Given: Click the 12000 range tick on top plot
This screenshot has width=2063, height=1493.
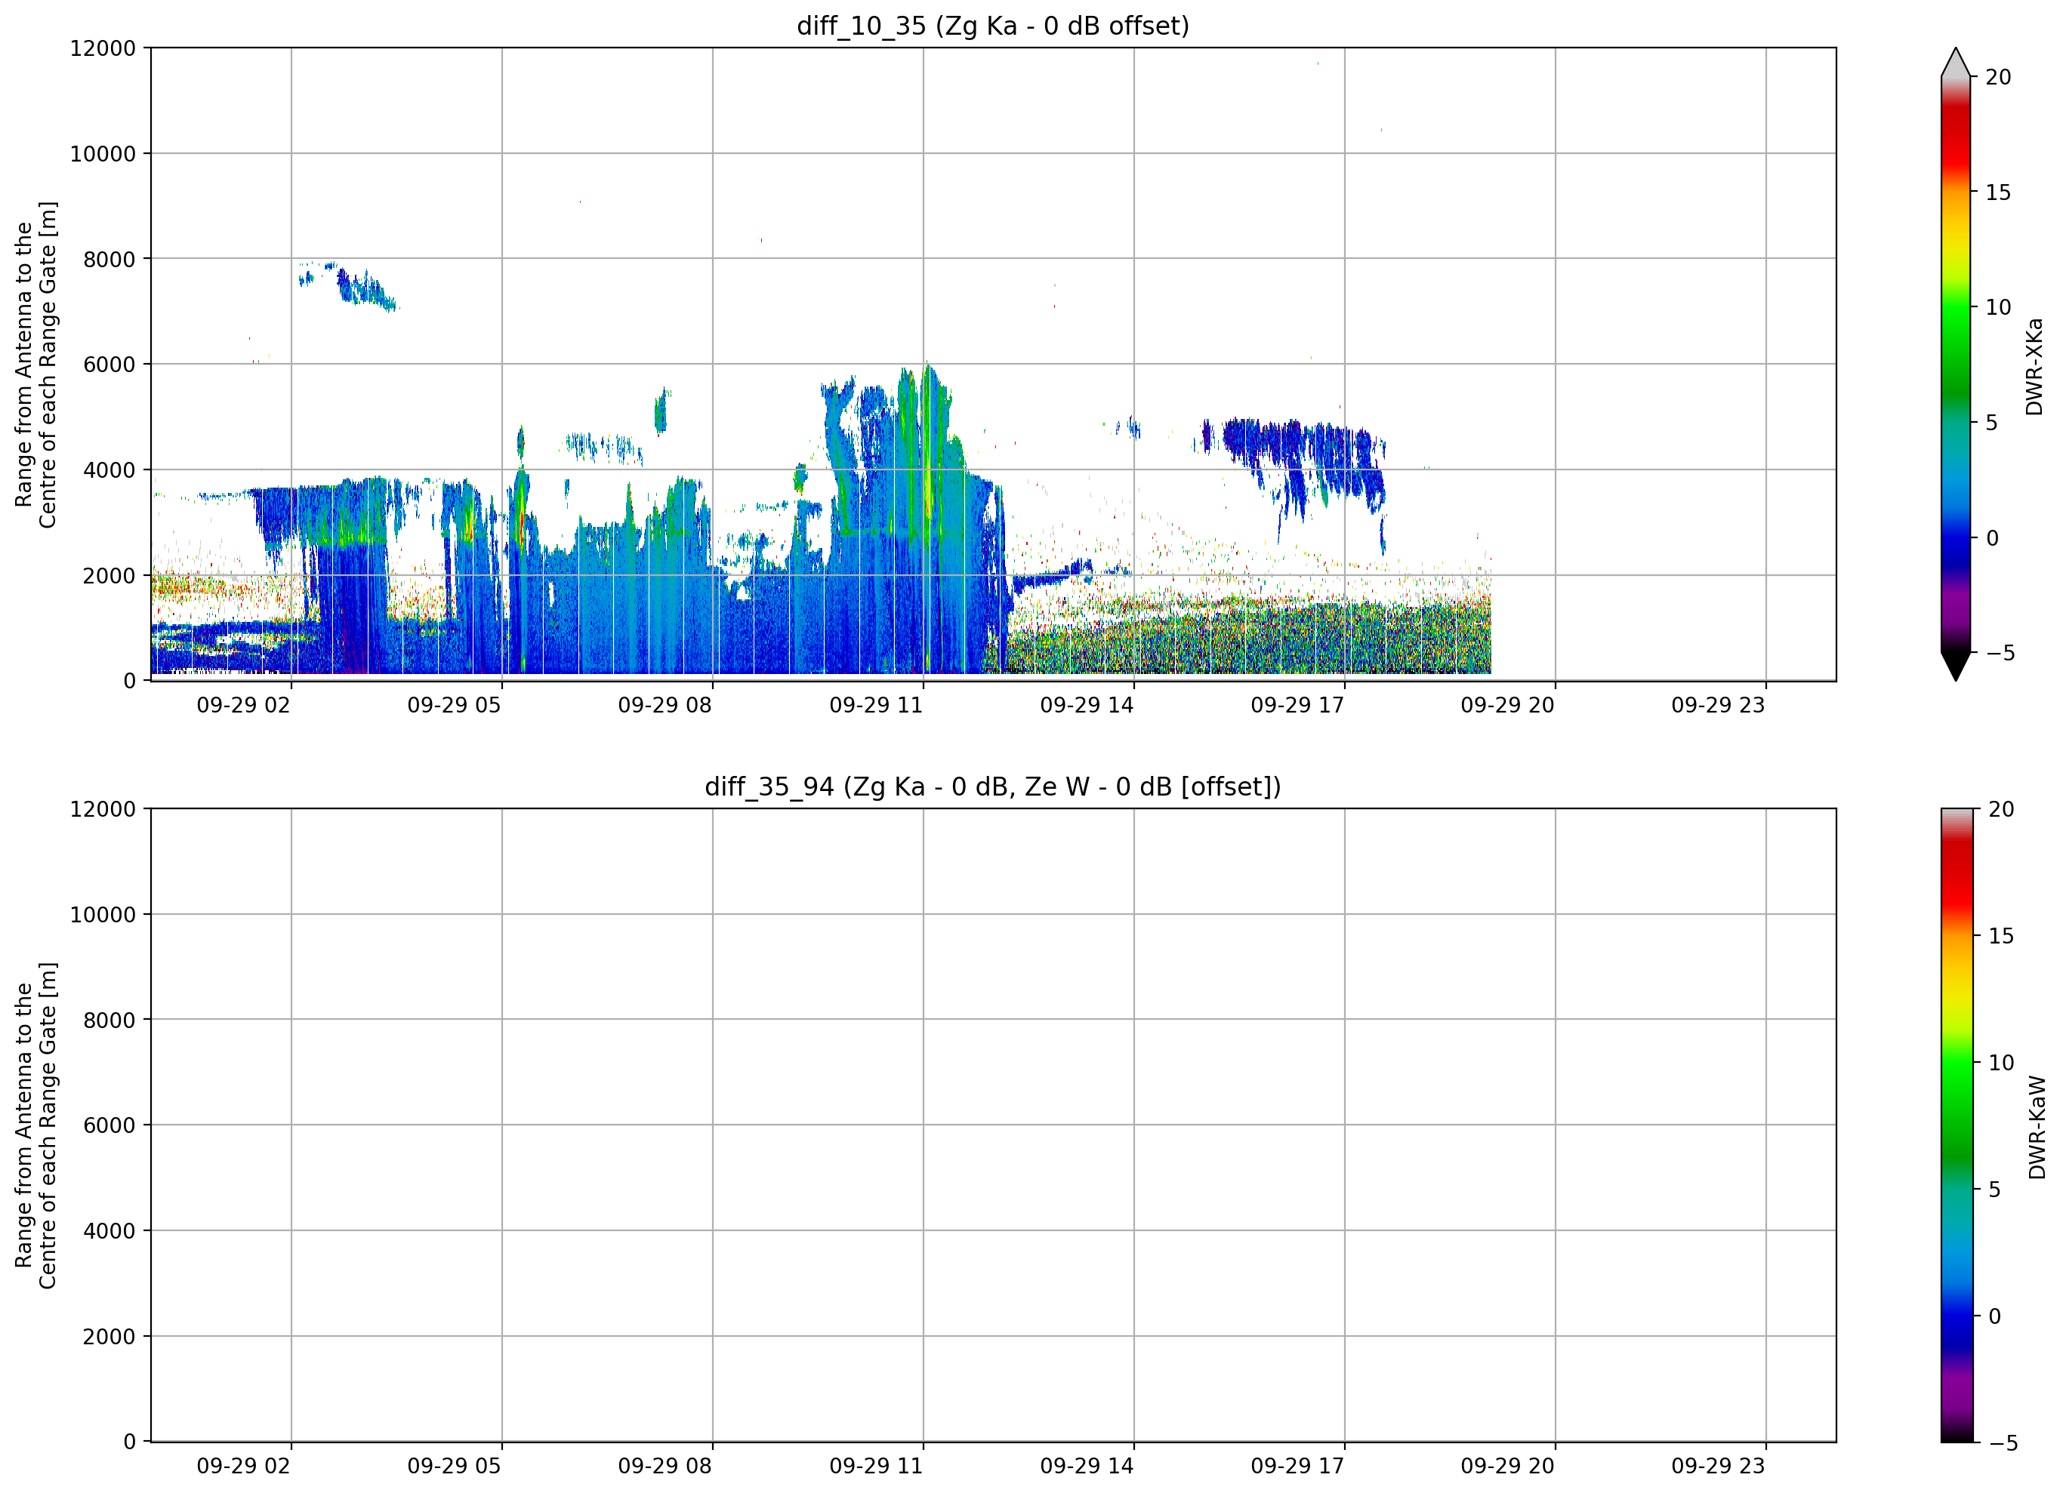Looking at the screenshot, I should (x=102, y=48).
